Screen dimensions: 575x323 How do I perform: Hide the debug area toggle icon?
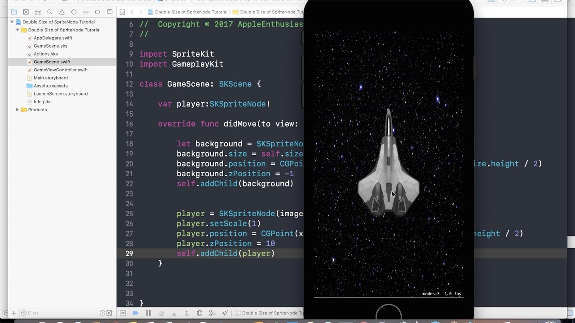123,313
